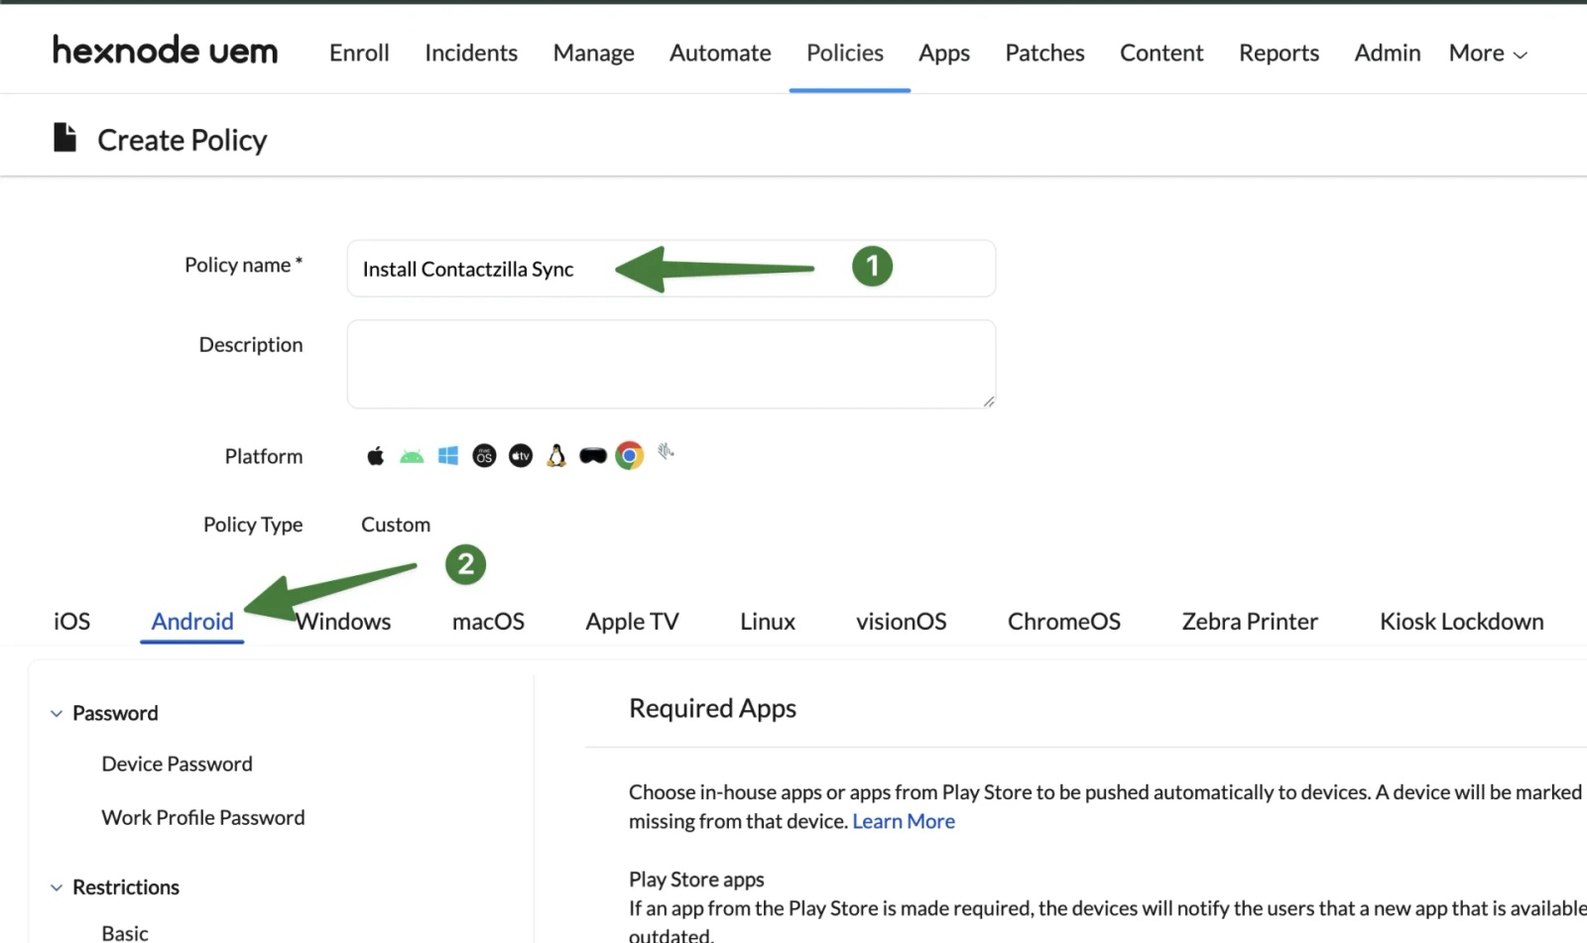Open the Kiosk Lockdown tab
The width and height of the screenshot is (1587, 943).
point(1462,622)
